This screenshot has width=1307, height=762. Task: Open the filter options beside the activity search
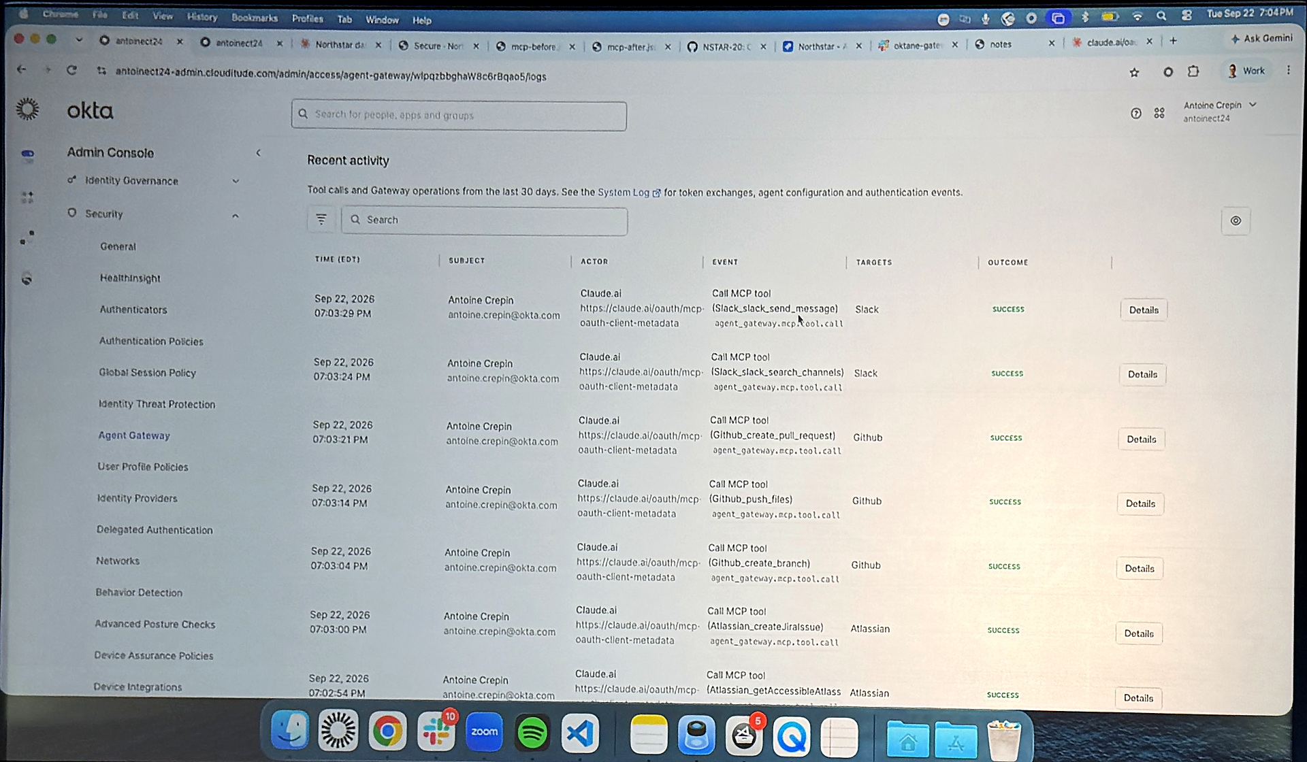click(321, 219)
